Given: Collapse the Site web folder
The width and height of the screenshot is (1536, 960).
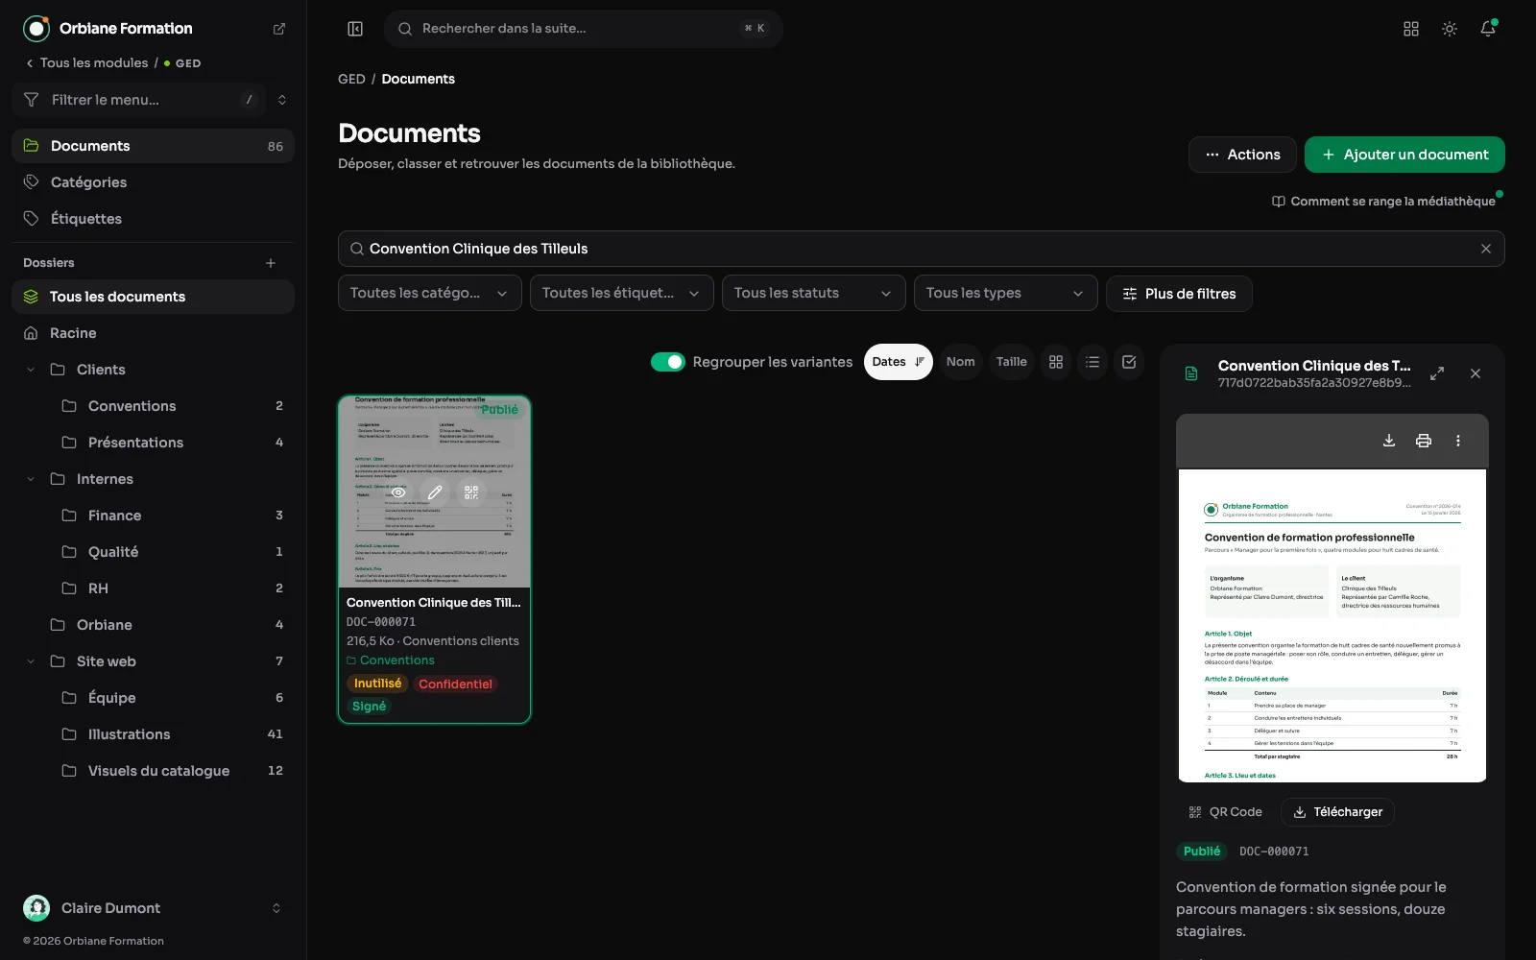Looking at the screenshot, I should 31,661.
